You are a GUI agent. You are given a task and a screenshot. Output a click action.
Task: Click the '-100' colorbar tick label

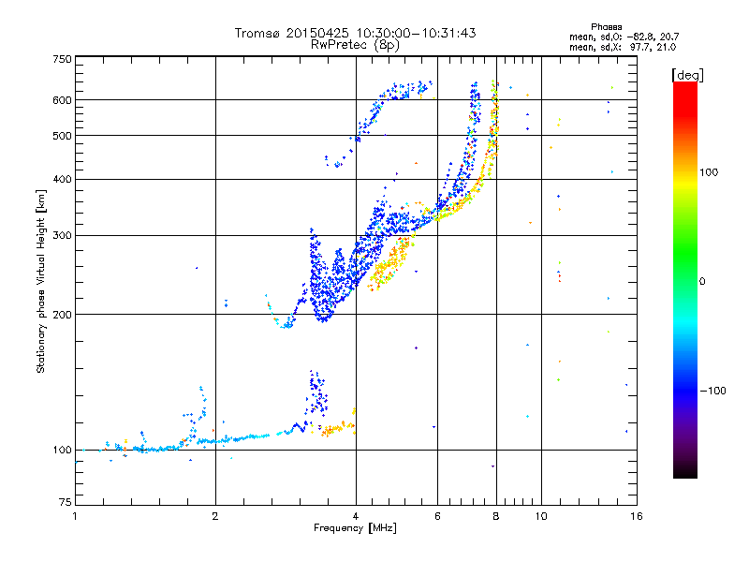pyautogui.click(x=713, y=391)
